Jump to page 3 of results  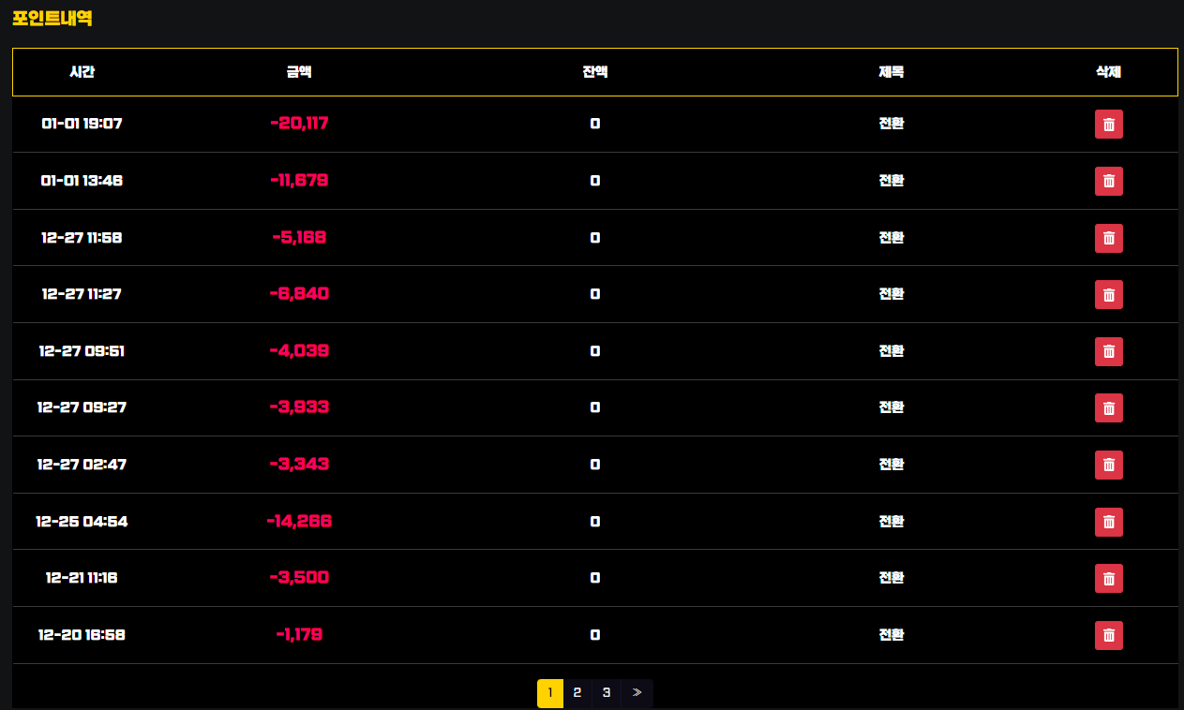[x=607, y=693]
